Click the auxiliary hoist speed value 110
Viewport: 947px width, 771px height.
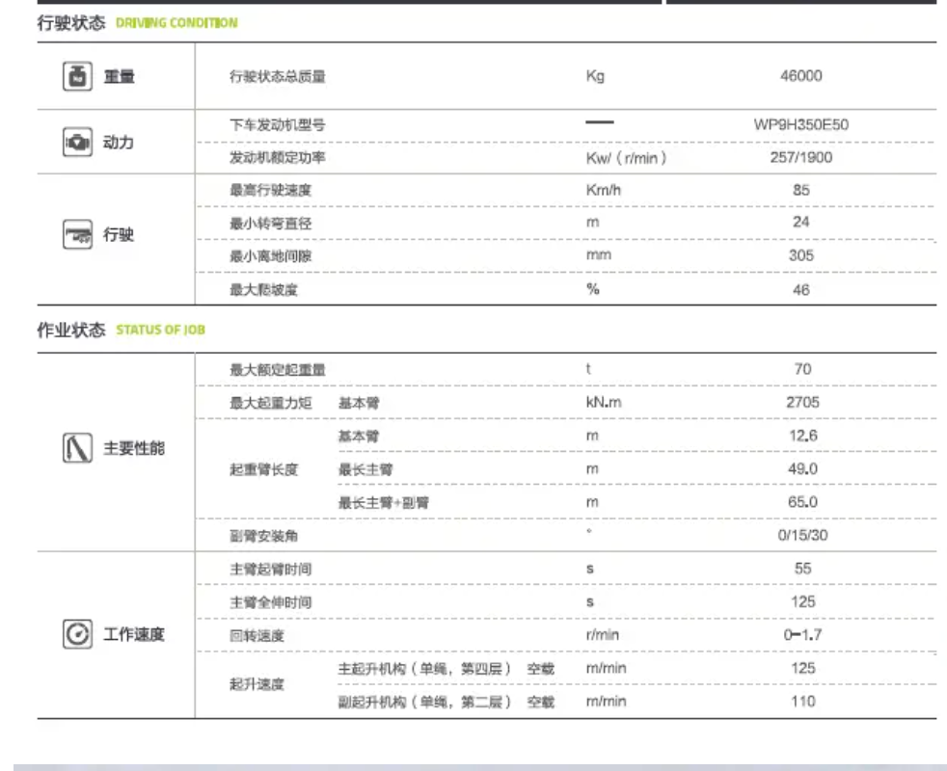point(802,701)
